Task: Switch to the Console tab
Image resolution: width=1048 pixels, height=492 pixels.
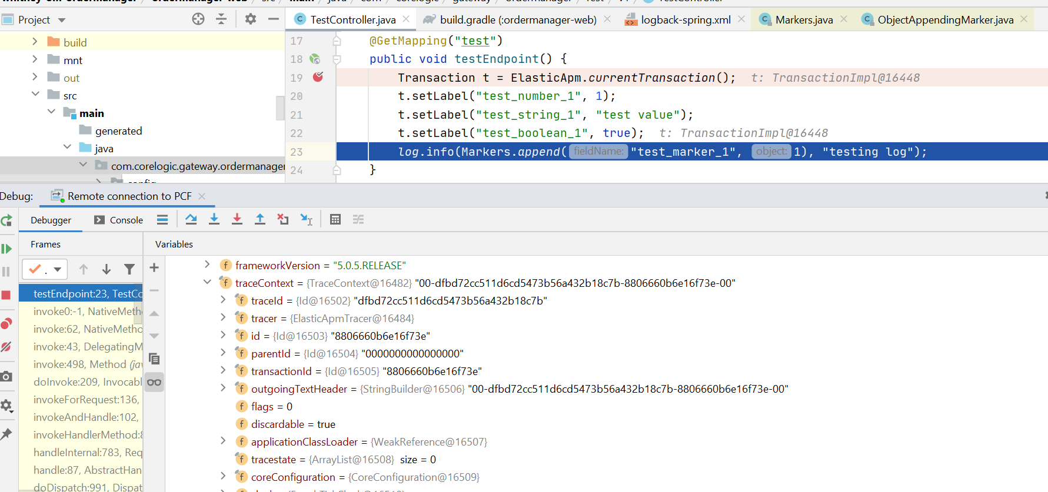Action: (119, 220)
